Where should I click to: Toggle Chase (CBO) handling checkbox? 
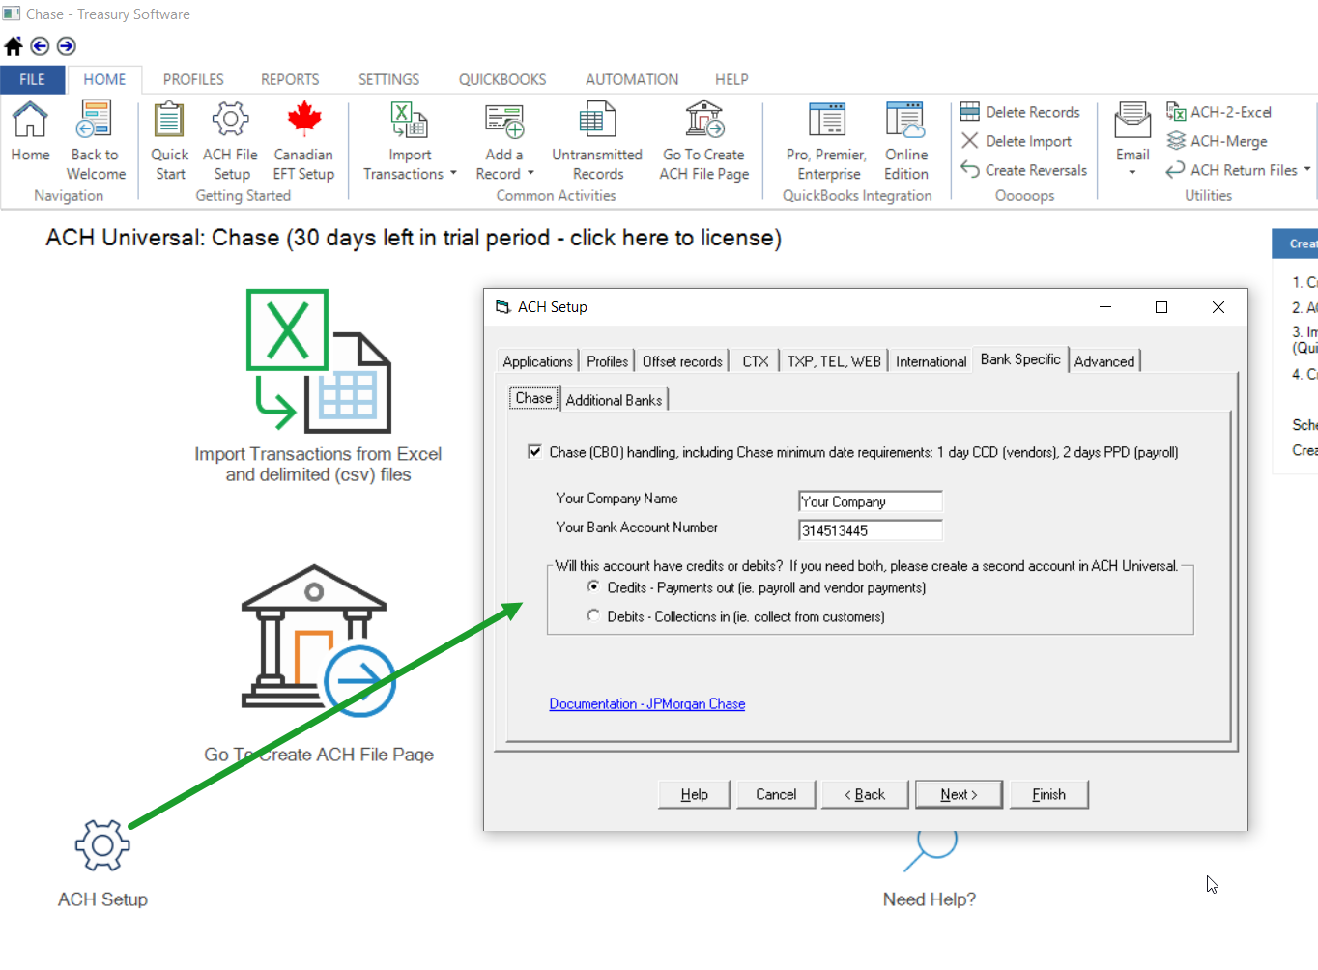(534, 451)
